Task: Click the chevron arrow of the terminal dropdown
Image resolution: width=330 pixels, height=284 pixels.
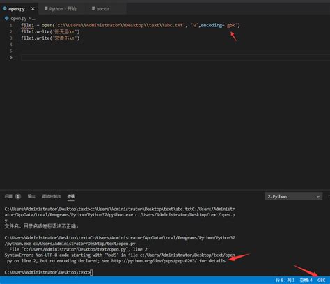Action: tap(318, 197)
